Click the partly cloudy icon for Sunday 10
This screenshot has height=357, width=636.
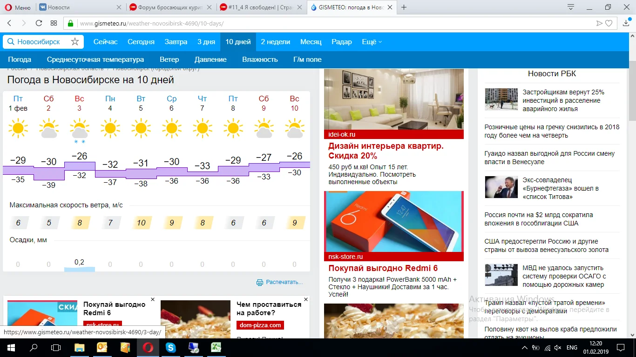coord(295,128)
